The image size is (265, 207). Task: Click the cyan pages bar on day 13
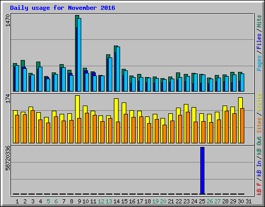click(x=110, y=75)
